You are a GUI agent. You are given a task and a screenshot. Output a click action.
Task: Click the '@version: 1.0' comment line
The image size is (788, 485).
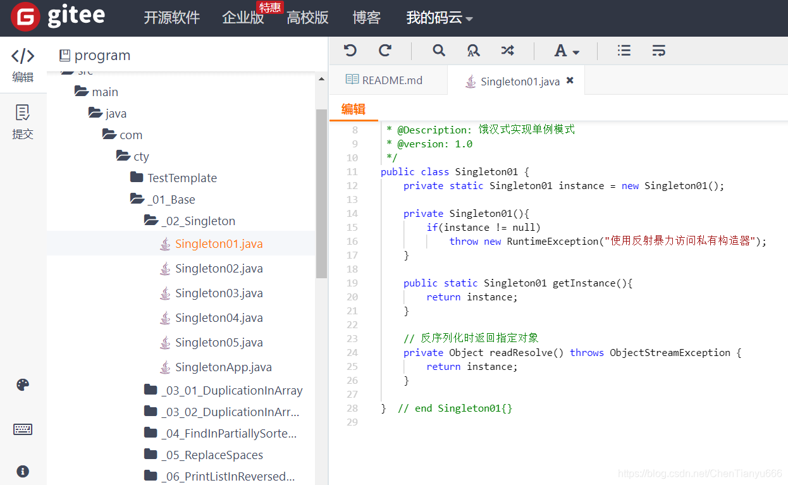(429, 144)
